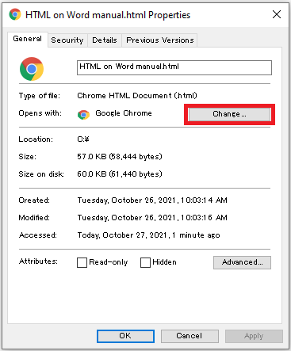Click the Chrome icon in the title bar
Image resolution: width=291 pixels, height=351 pixels.
tap(15, 14)
